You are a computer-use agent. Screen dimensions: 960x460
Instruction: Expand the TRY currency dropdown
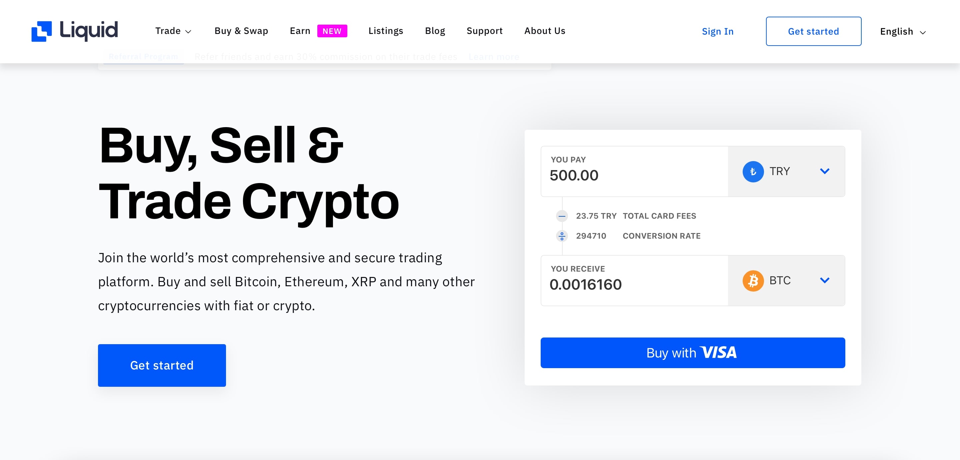click(x=786, y=171)
